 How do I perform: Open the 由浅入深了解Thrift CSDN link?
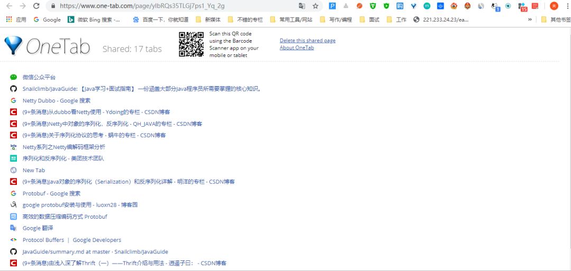click(x=125, y=263)
